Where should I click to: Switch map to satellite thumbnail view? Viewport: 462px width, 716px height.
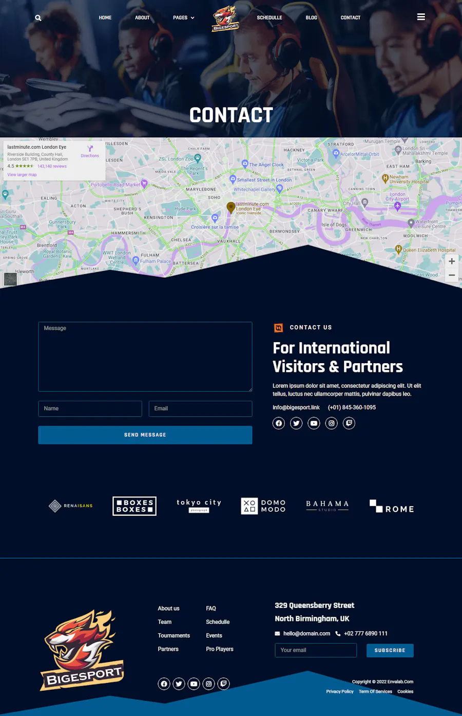tap(10, 279)
